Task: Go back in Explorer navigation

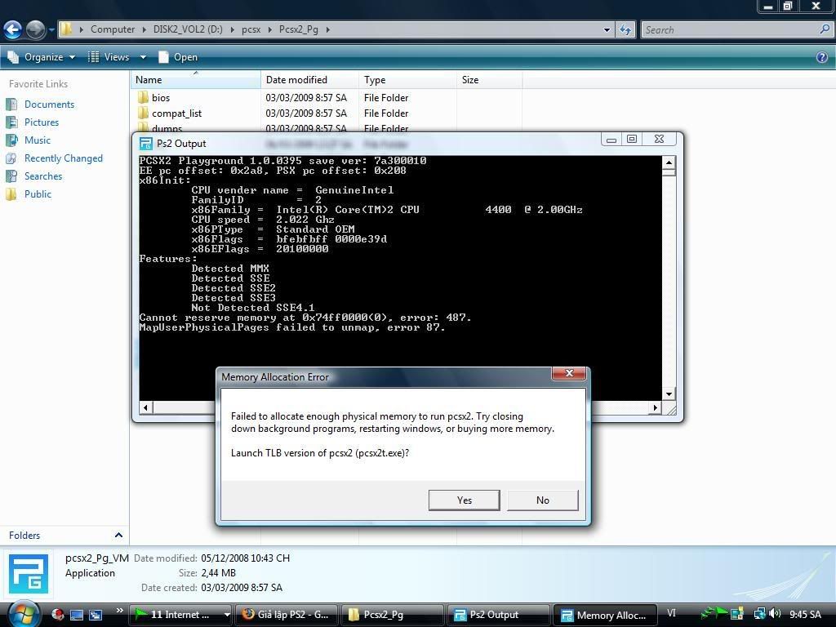Action: [x=12, y=29]
